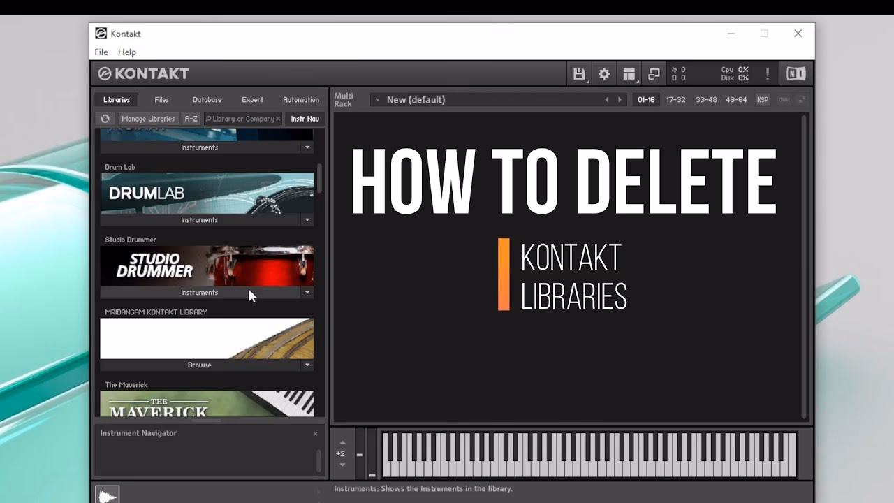Refresh the library list

click(x=105, y=119)
